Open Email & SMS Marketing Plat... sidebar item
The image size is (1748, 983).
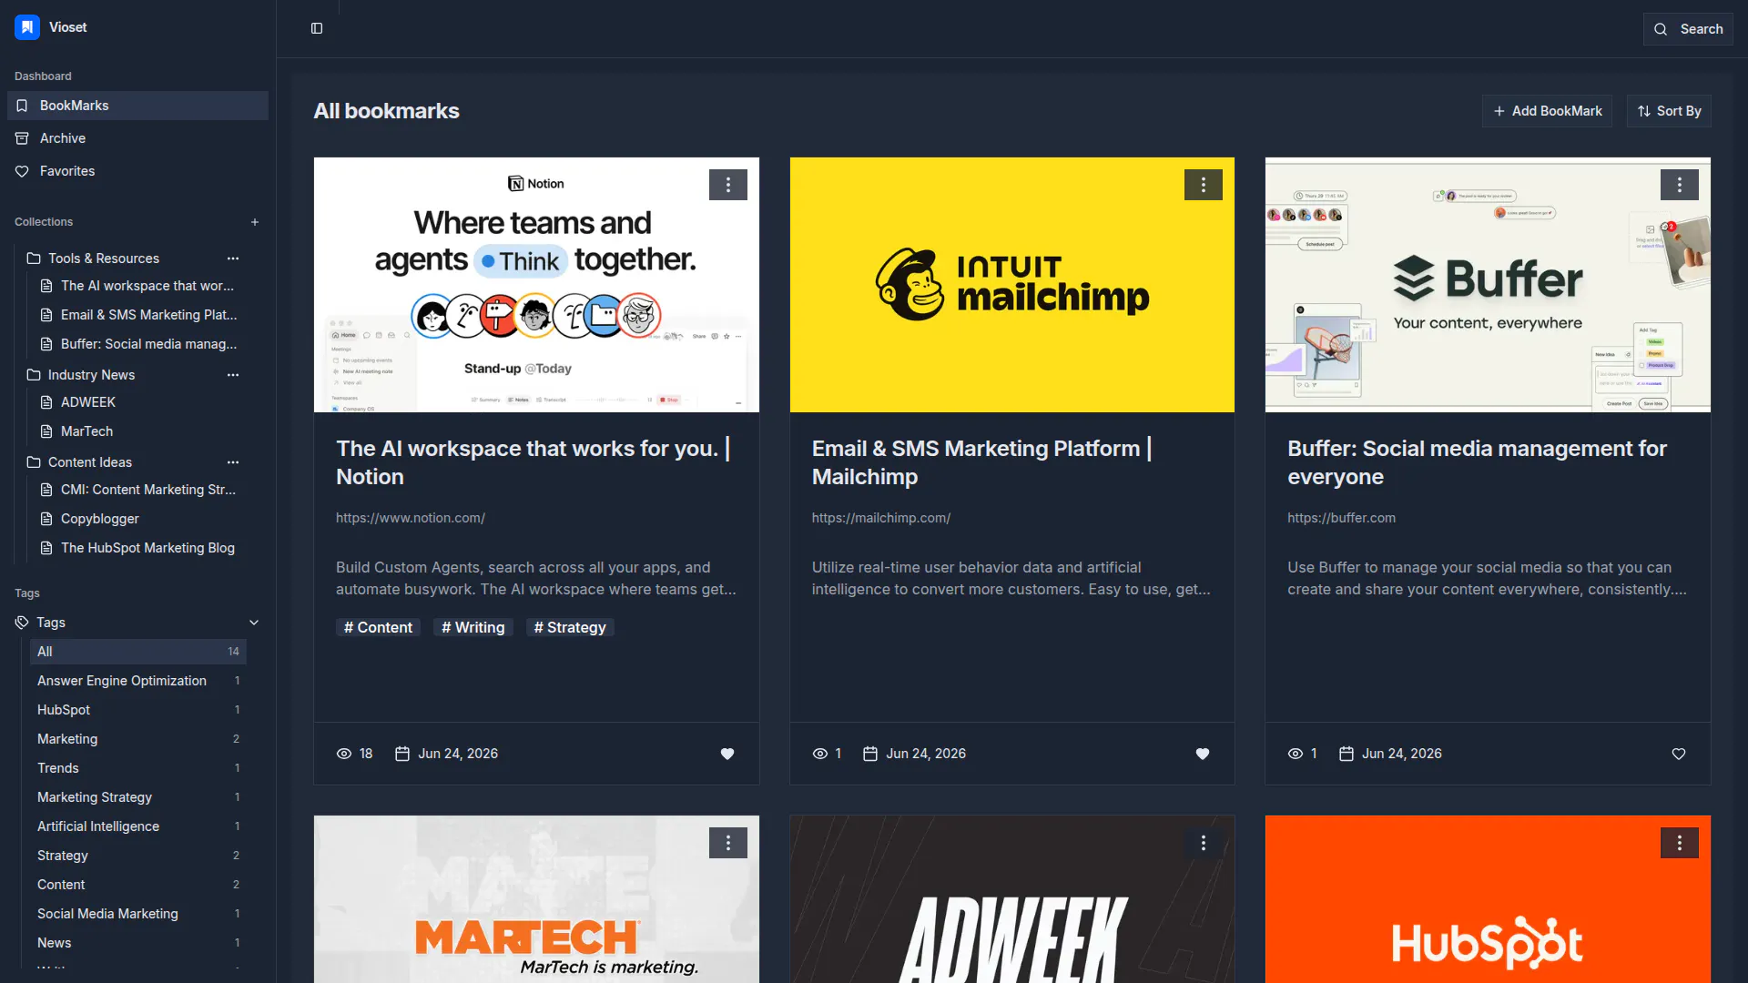(x=138, y=315)
